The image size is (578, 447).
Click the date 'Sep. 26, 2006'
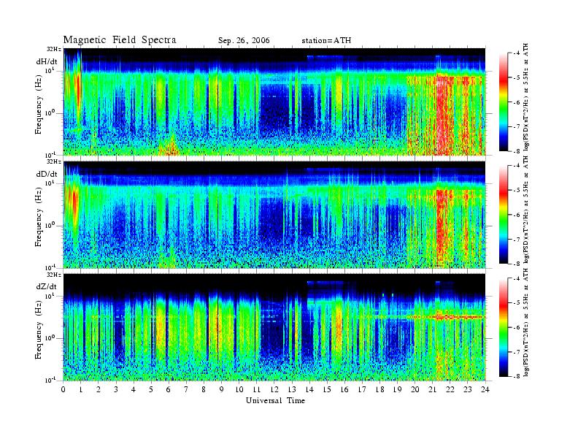[244, 41]
